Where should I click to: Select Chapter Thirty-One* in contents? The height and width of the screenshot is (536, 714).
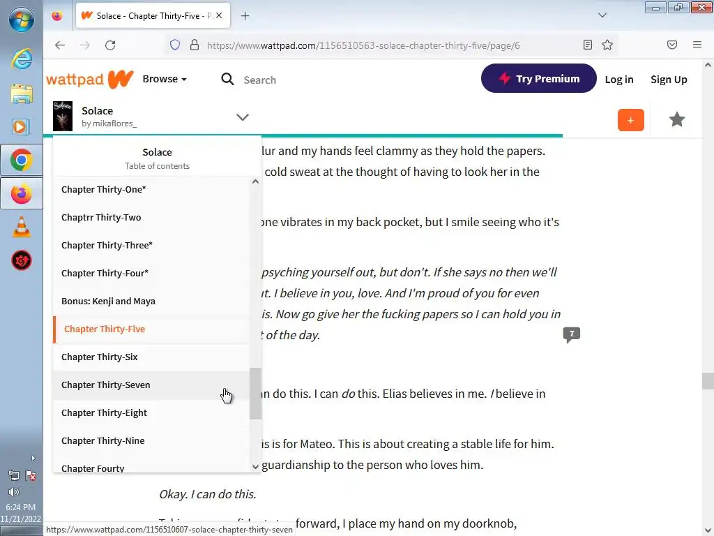coord(151,190)
